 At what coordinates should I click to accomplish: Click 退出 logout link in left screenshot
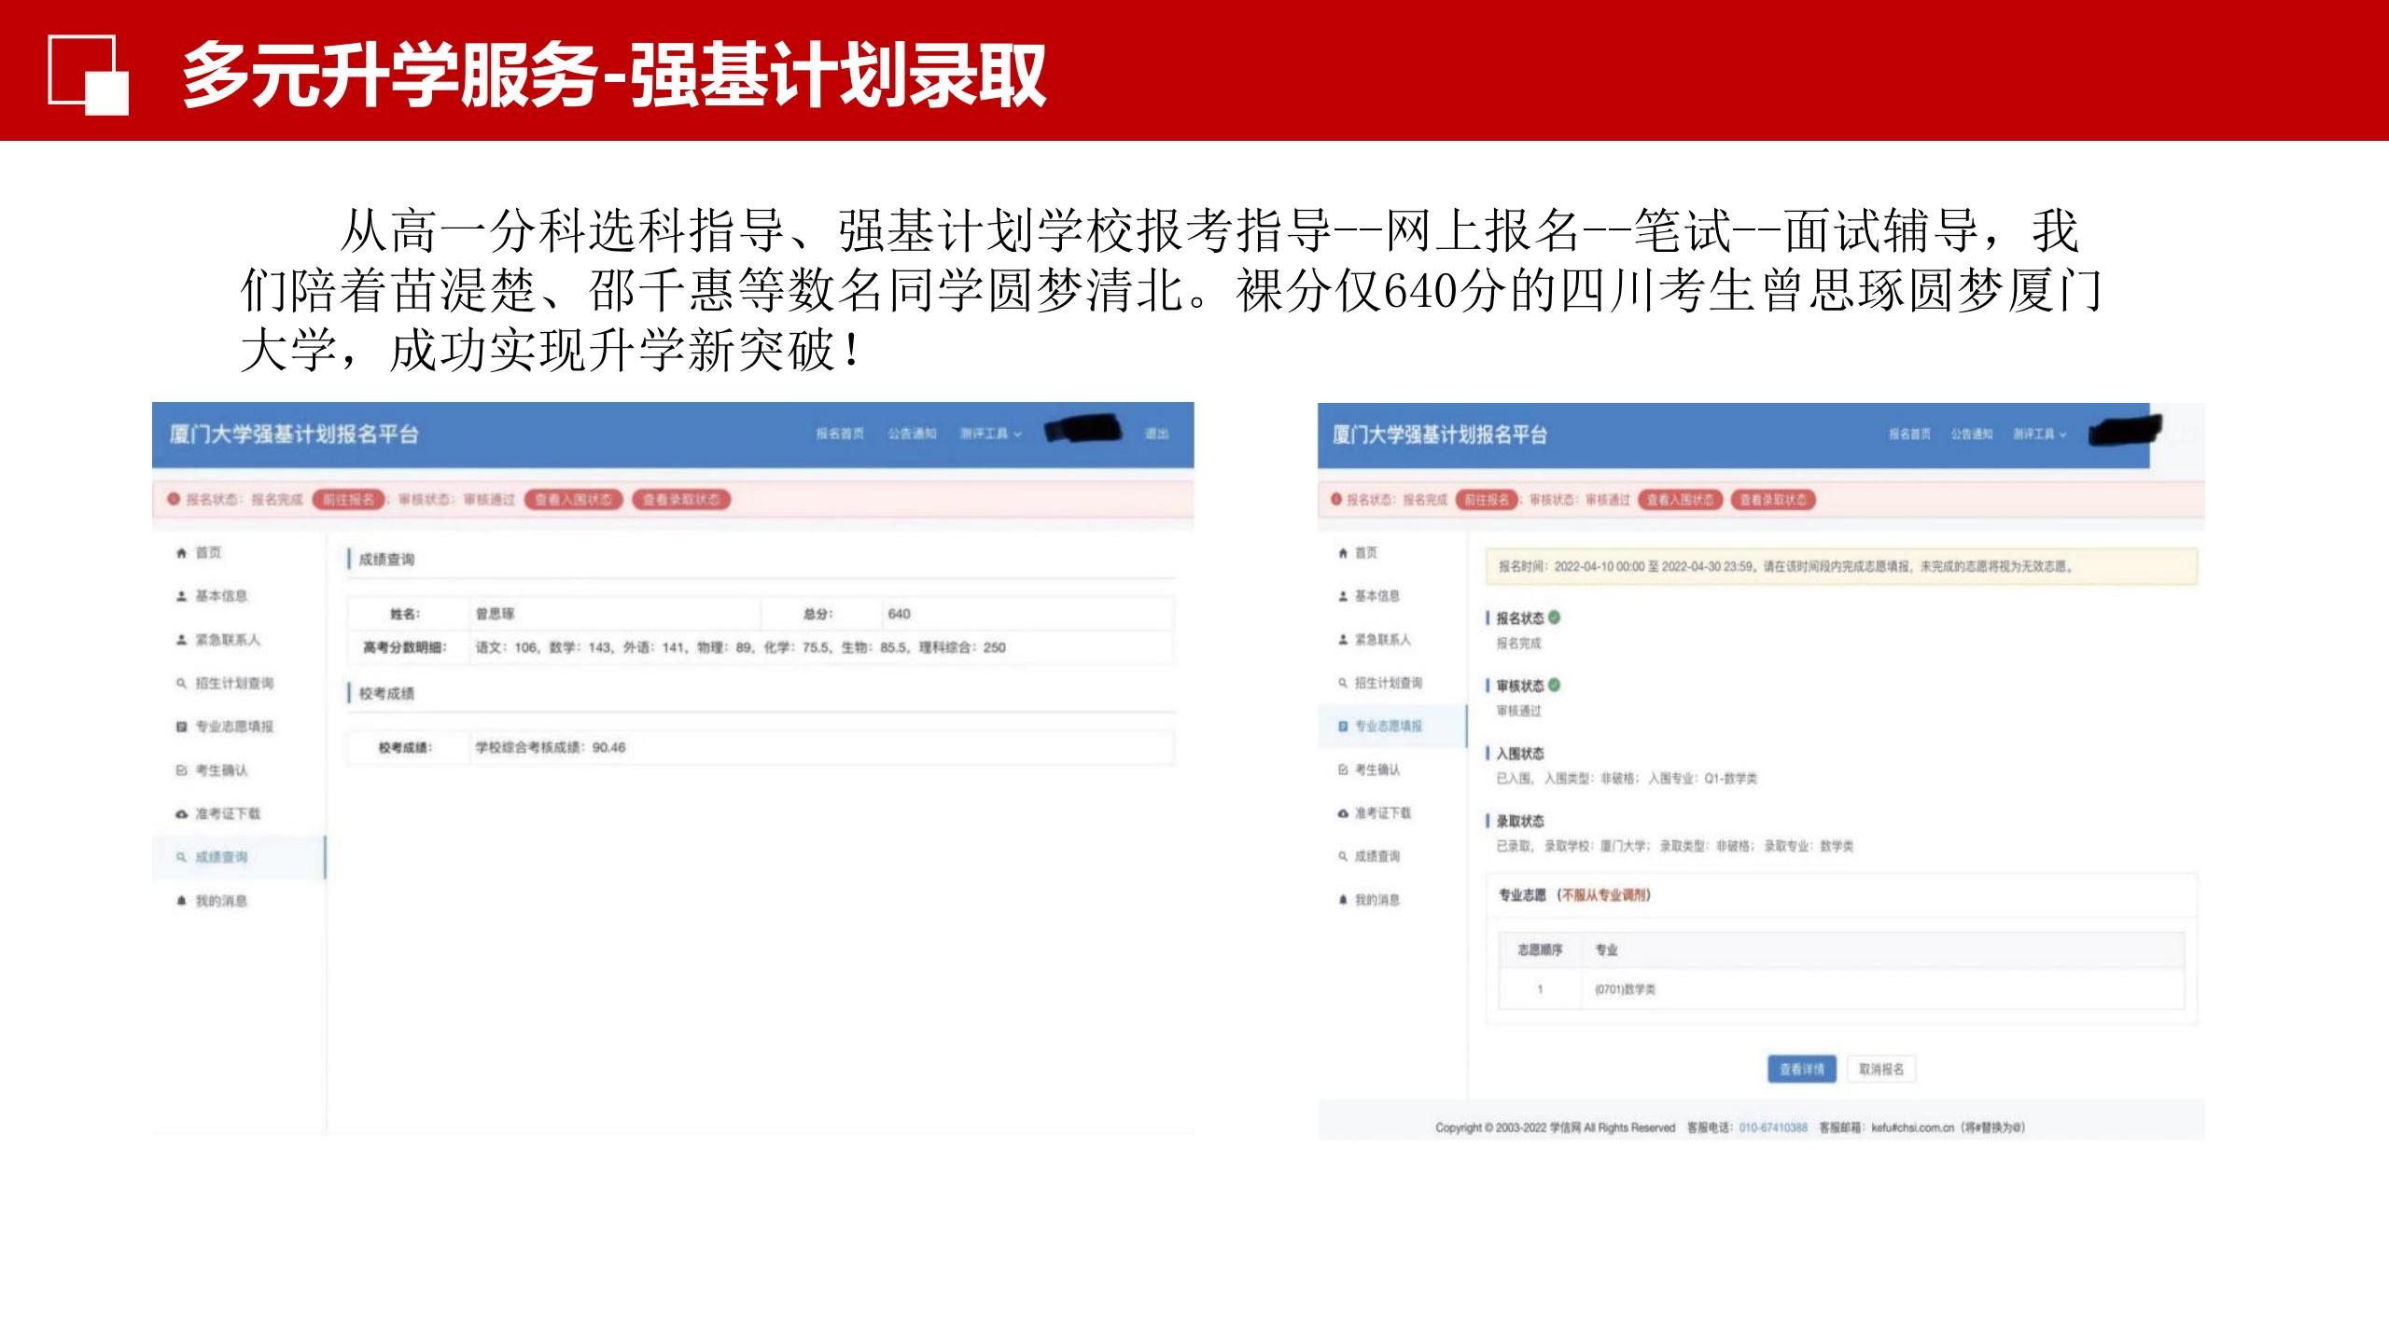(1157, 434)
